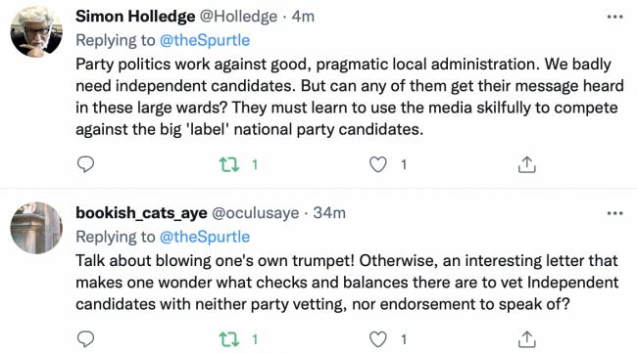
Task: Open @theSpurtle link in bookish_cats_aye's reply
Action: pos(205,237)
